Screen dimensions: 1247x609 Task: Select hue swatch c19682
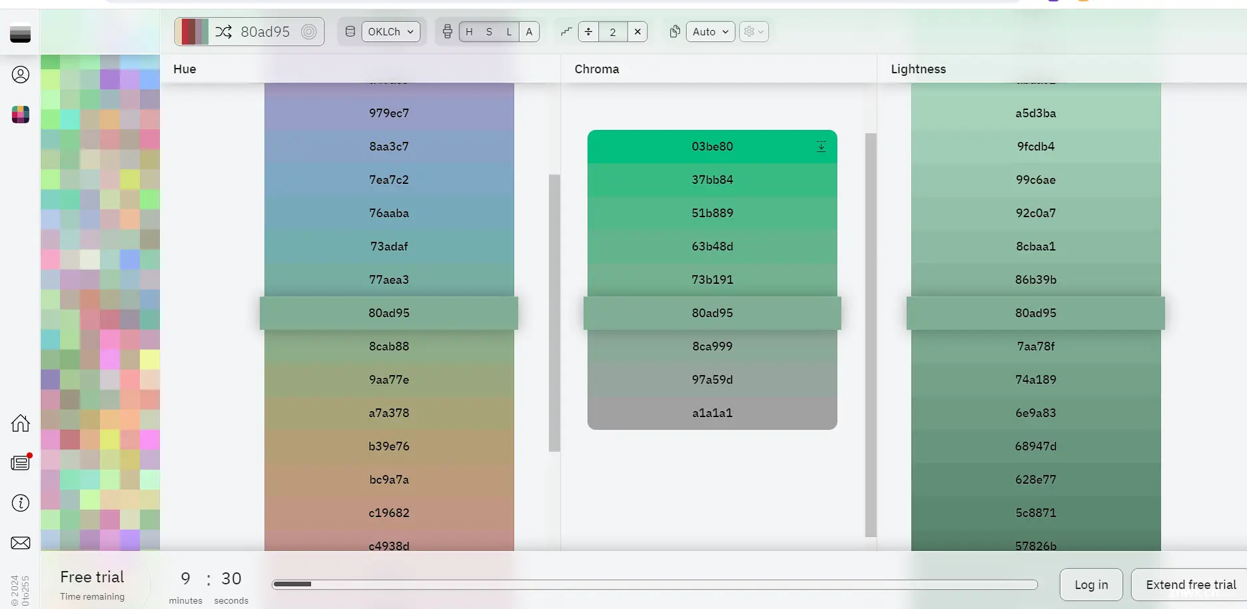pos(389,513)
